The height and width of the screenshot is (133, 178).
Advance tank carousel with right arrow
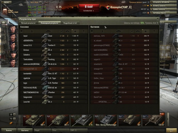tap(168, 119)
